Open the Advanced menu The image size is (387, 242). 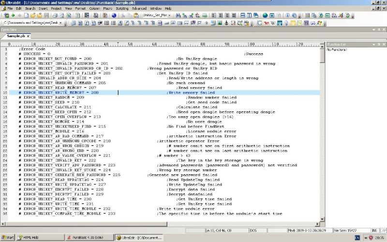[x=139, y=8]
